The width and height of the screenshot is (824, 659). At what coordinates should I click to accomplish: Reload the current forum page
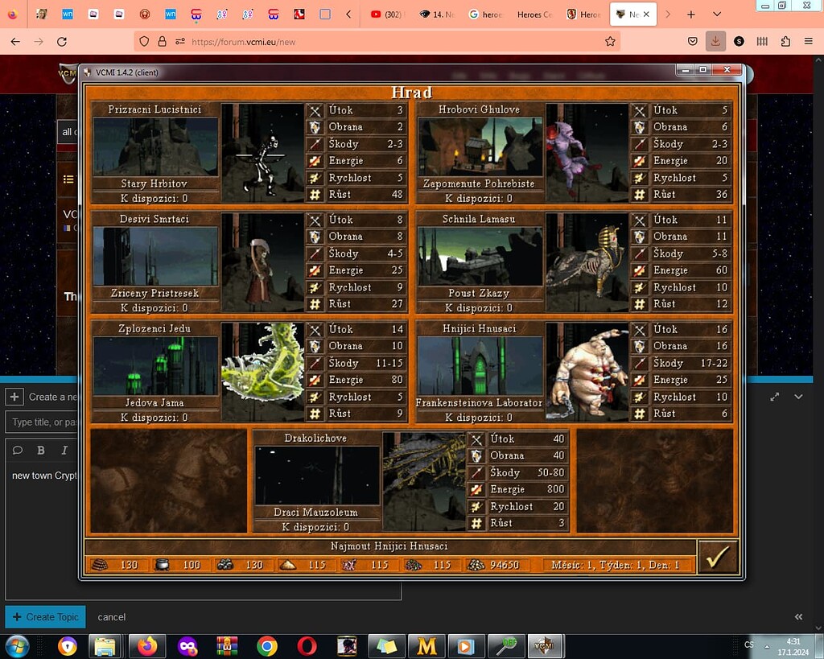[x=62, y=41]
